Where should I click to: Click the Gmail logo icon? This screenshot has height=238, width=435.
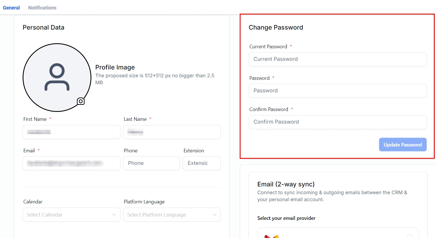(271, 236)
